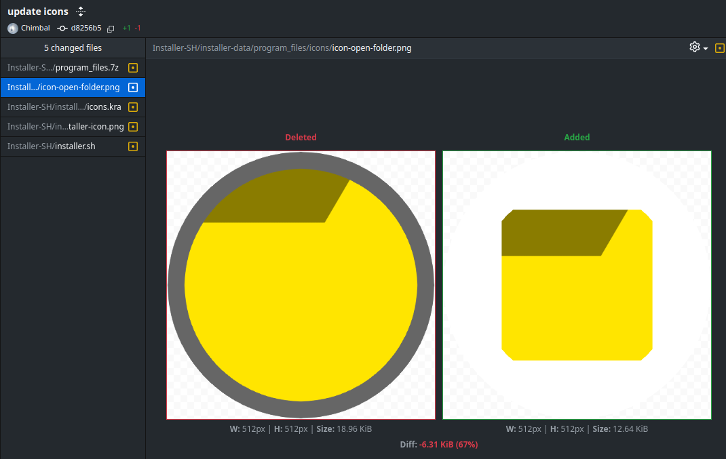The height and width of the screenshot is (459, 726).
Task: Open icons.kra file diff
Action: pos(73,107)
